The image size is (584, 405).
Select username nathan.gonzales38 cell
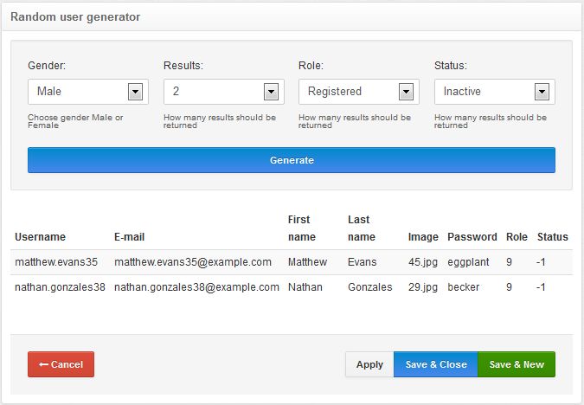pyautogui.click(x=60, y=287)
